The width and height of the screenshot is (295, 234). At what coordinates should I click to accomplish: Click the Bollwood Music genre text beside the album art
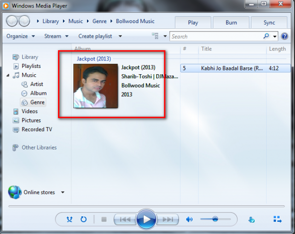click(141, 86)
